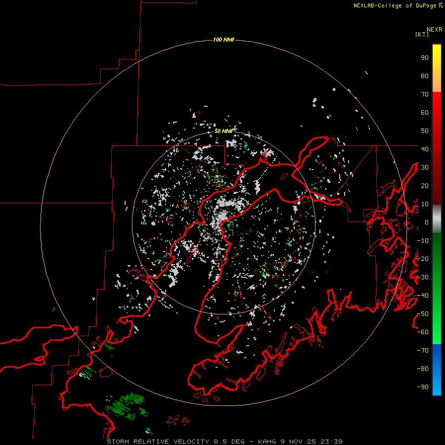Click the -10 value on the velocity scale
The height and width of the screenshot is (445, 445).
[x=423, y=241]
